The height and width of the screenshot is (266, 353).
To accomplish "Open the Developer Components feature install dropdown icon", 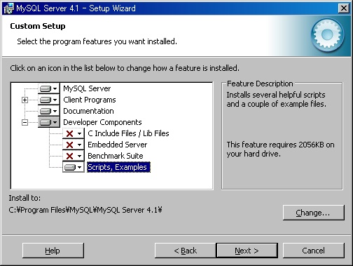I will tap(49, 122).
